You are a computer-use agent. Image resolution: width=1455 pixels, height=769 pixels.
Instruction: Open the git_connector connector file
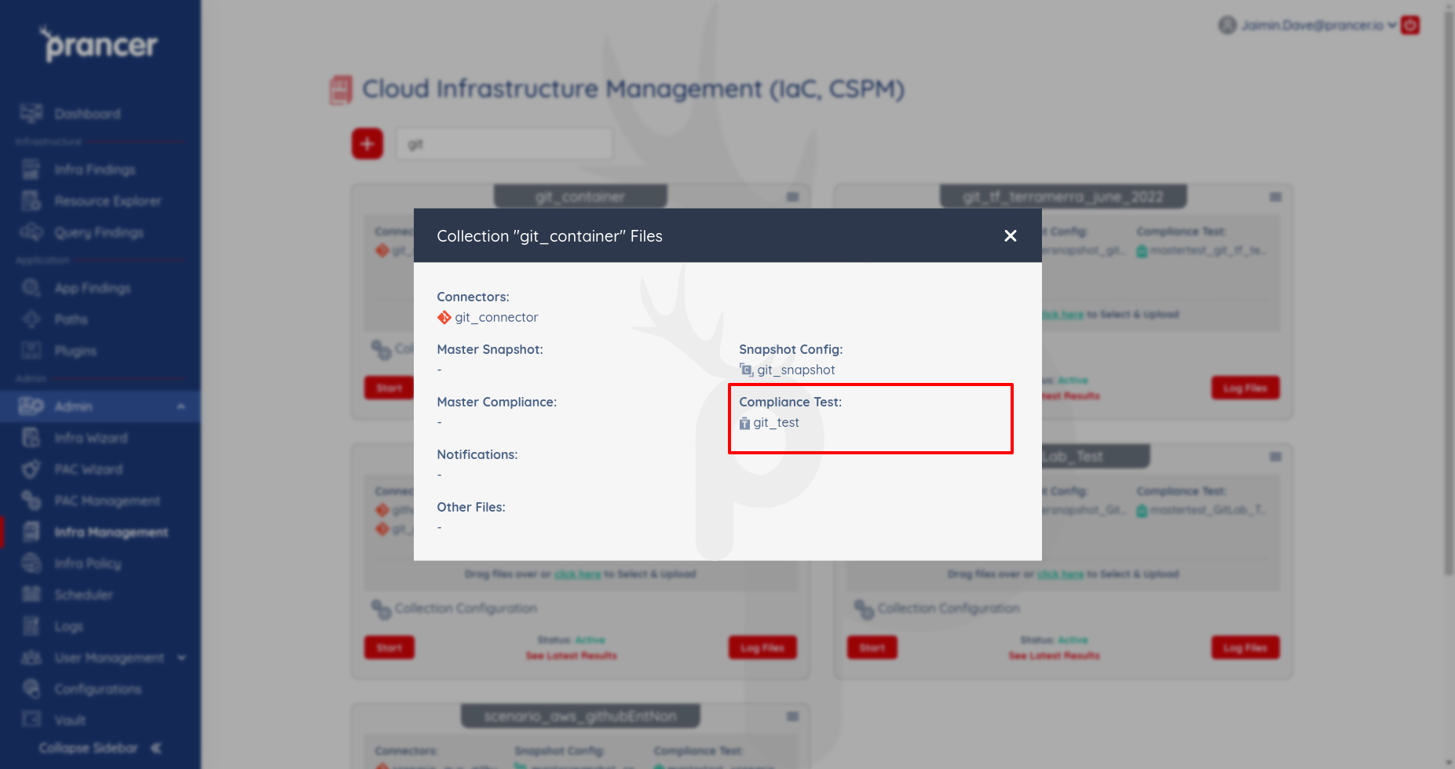496,317
